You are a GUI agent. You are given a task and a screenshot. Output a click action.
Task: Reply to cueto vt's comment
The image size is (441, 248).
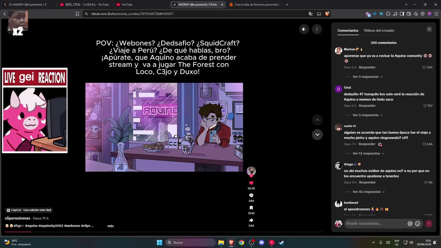pyautogui.click(x=367, y=144)
